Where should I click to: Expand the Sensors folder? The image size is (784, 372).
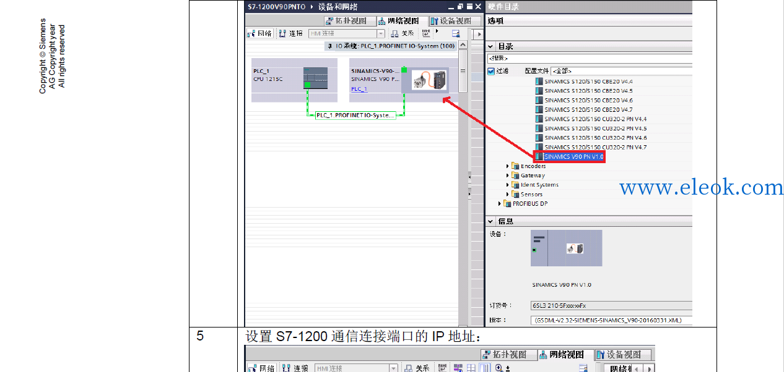tap(508, 194)
